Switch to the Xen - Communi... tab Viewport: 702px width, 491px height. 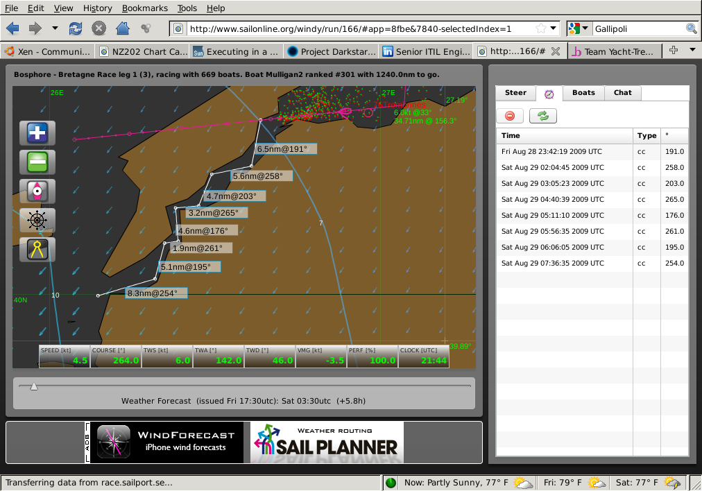click(x=48, y=51)
